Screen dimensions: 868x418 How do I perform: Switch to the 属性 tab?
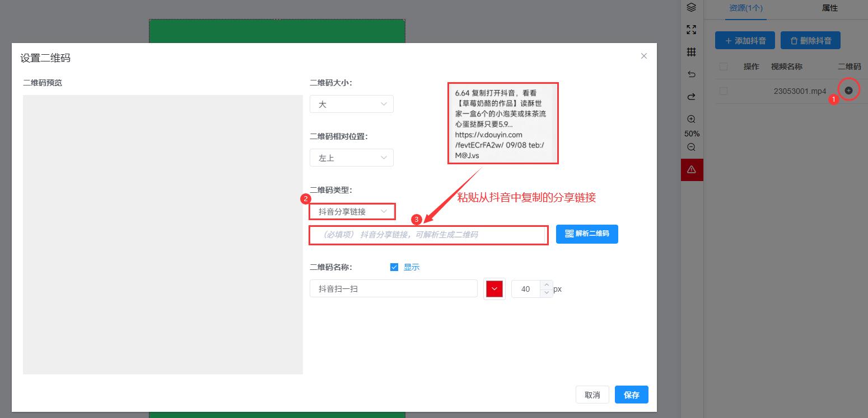pyautogui.click(x=830, y=8)
